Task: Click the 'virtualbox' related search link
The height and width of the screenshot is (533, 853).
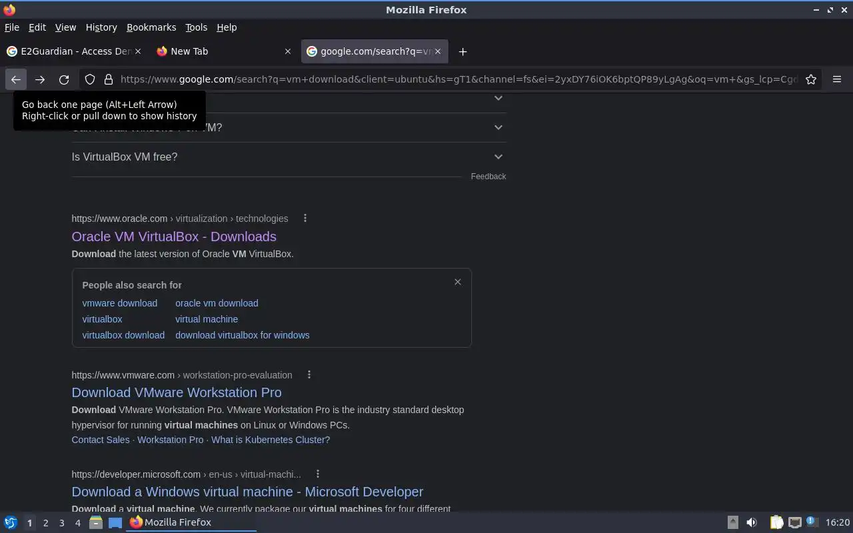Action: (102, 319)
